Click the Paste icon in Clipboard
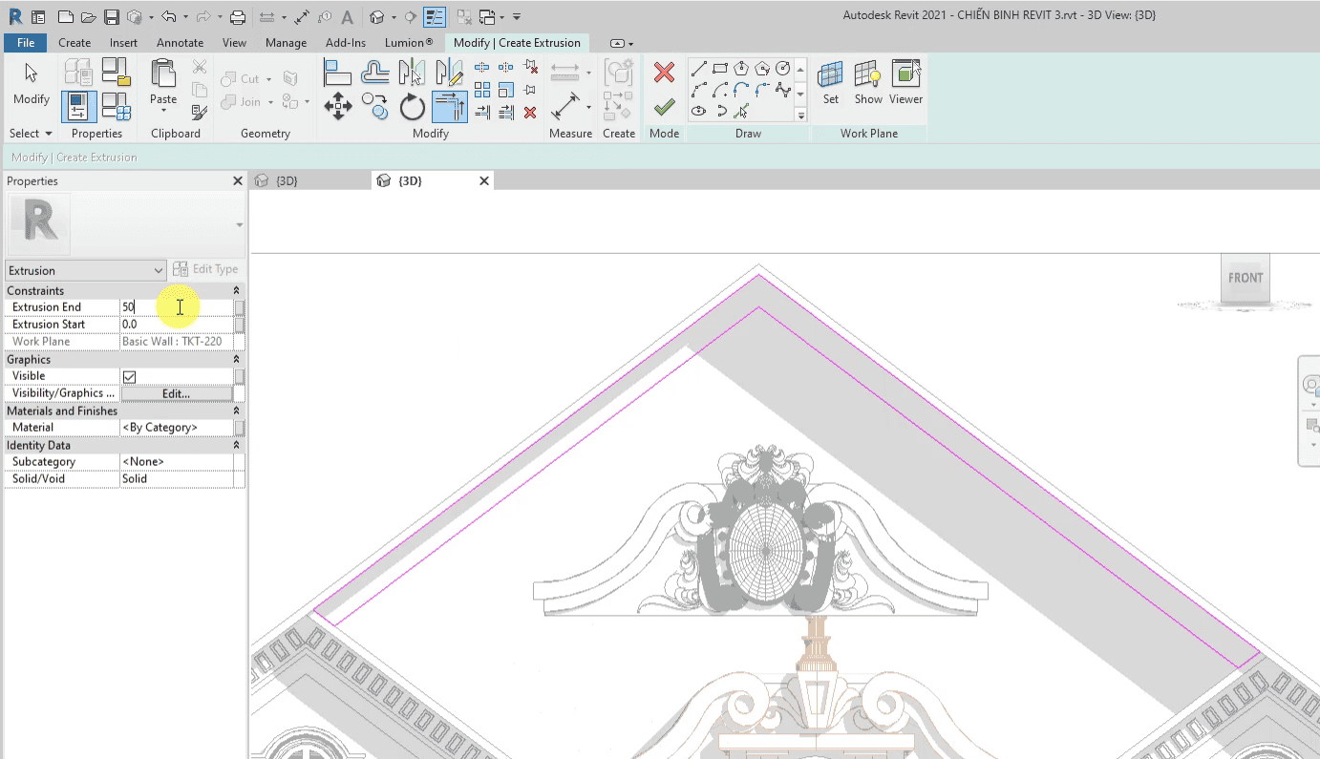Image resolution: width=1320 pixels, height=759 pixels. click(163, 74)
